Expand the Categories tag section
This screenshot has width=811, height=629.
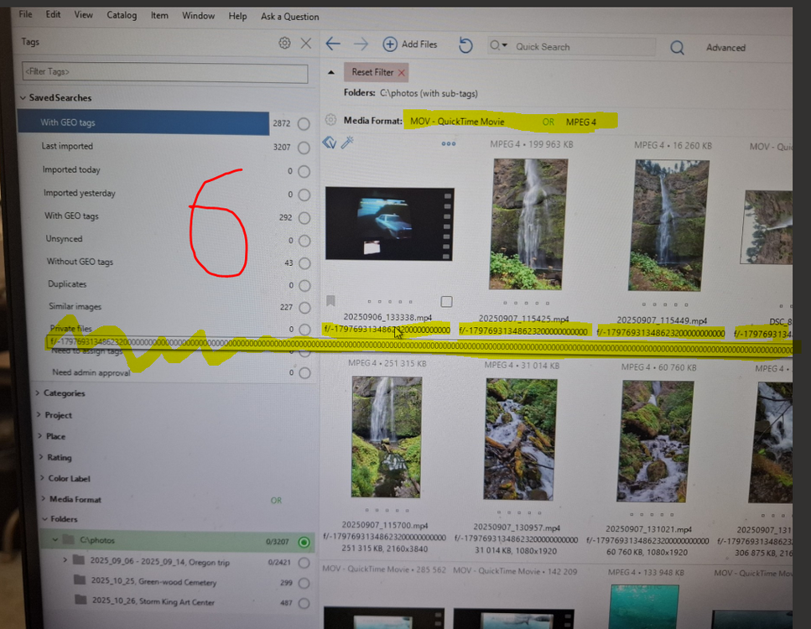(37, 393)
